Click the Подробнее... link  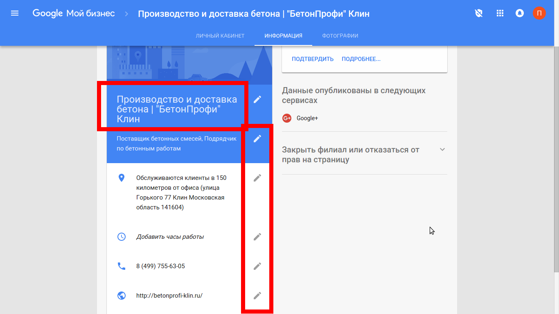(361, 59)
